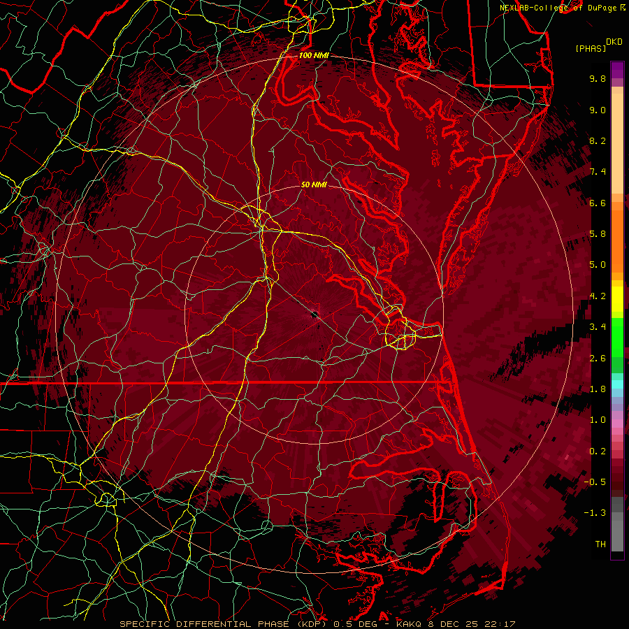Select the 9.0 value on the color scale

[598, 110]
